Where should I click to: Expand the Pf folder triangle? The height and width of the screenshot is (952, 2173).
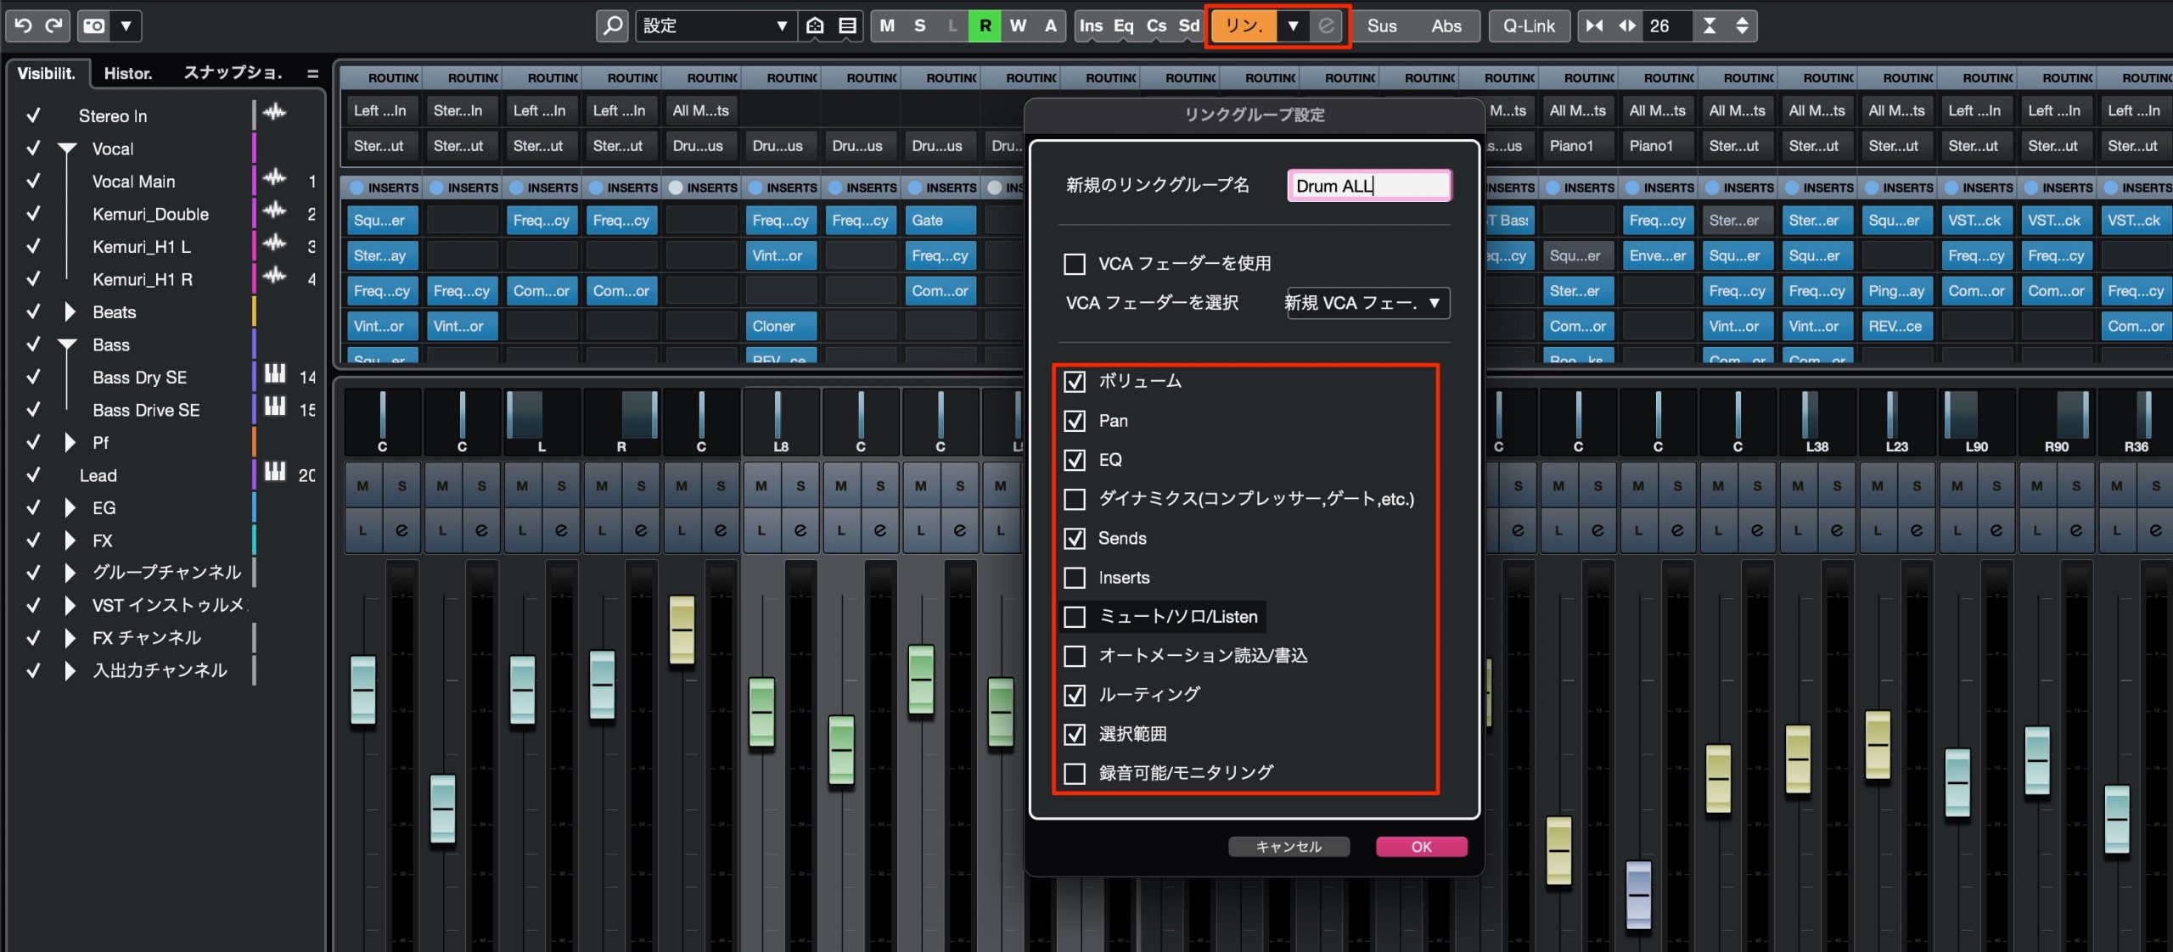pos(70,443)
